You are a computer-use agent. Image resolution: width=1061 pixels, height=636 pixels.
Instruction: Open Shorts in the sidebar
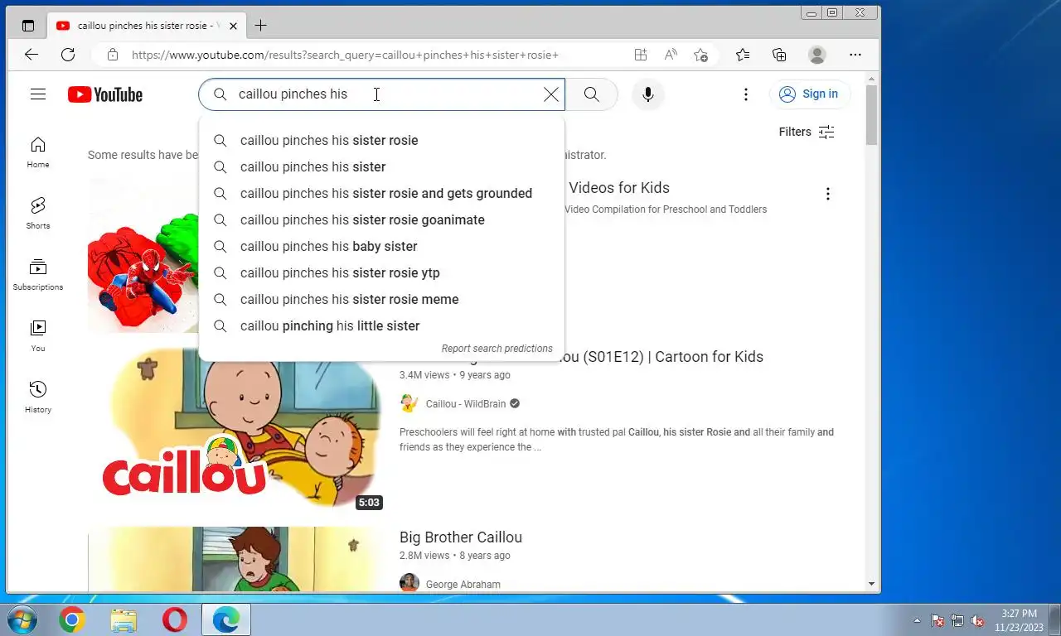coord(38,214)
